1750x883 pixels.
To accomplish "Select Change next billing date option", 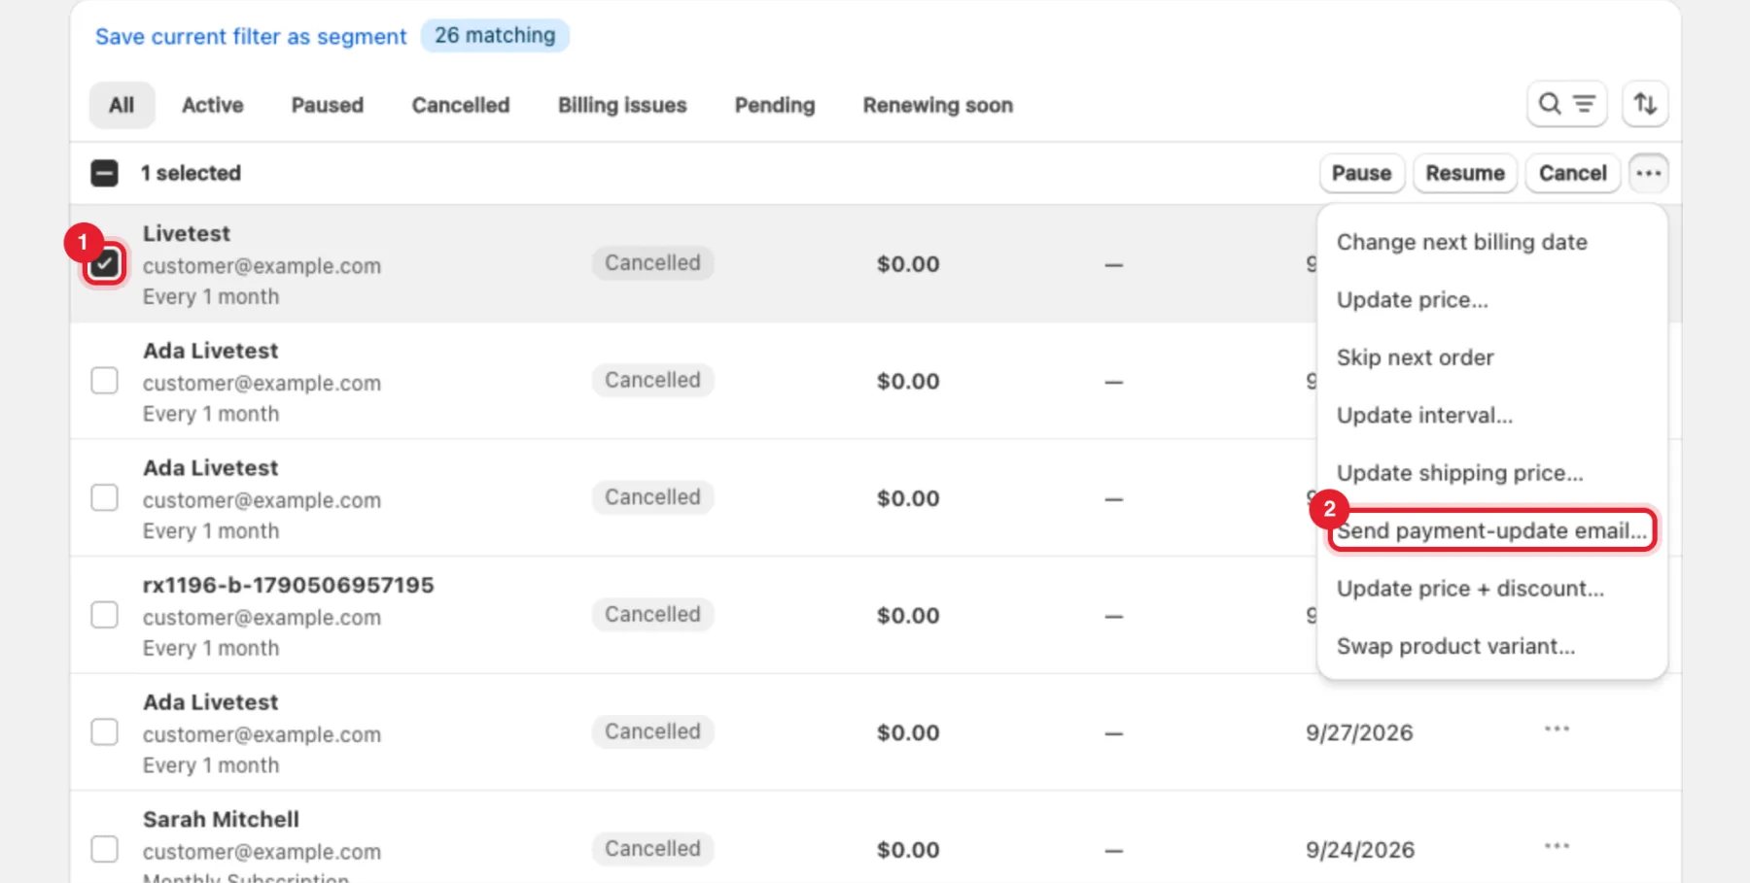I will pos(1461,242).
